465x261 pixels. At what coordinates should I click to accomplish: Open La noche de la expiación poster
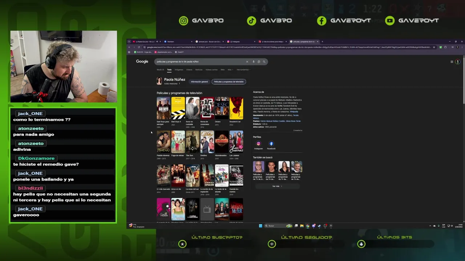coord(207,176)
